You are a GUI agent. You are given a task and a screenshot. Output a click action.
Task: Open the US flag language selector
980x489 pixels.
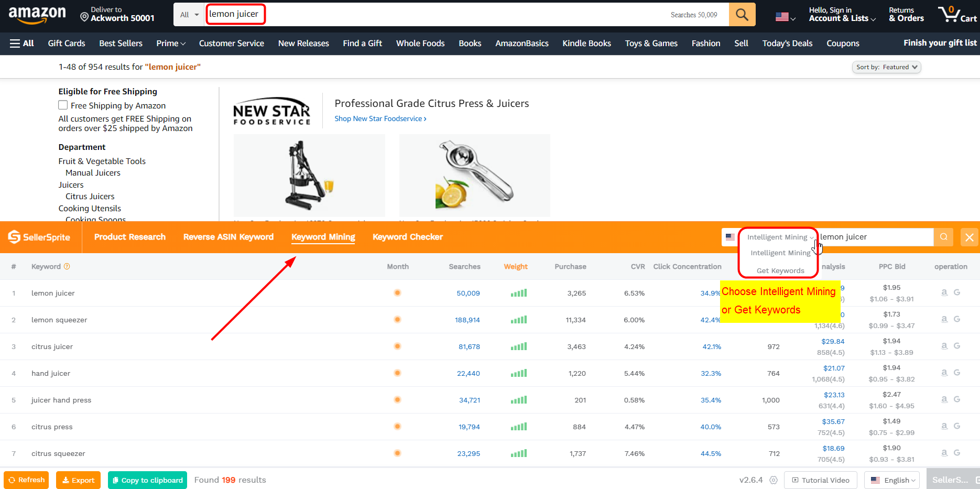[785, 17]
